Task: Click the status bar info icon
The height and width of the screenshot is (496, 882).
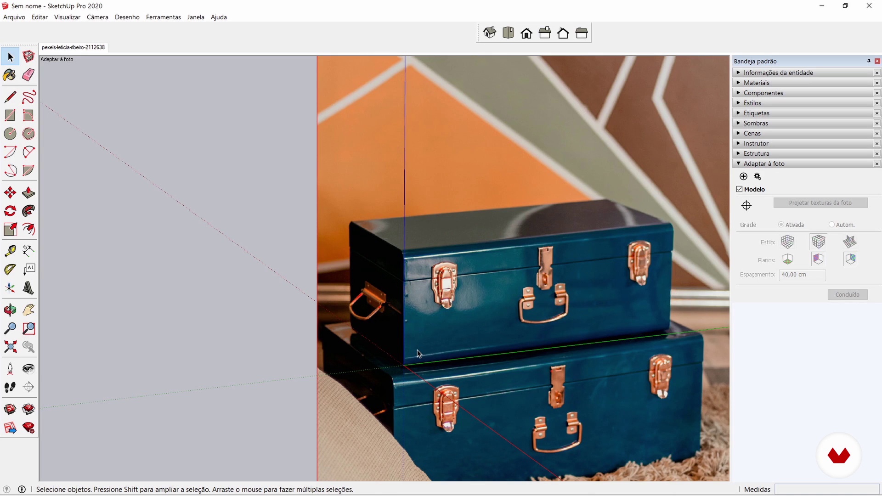Action: (22, 489)
